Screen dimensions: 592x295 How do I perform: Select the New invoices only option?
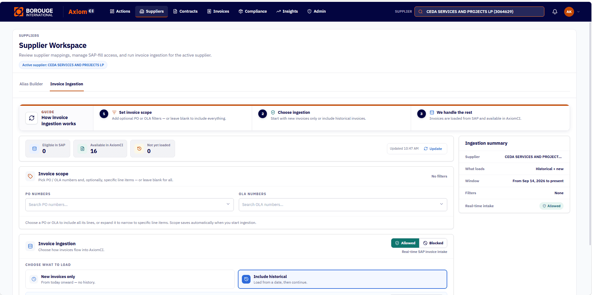(130, 279)
